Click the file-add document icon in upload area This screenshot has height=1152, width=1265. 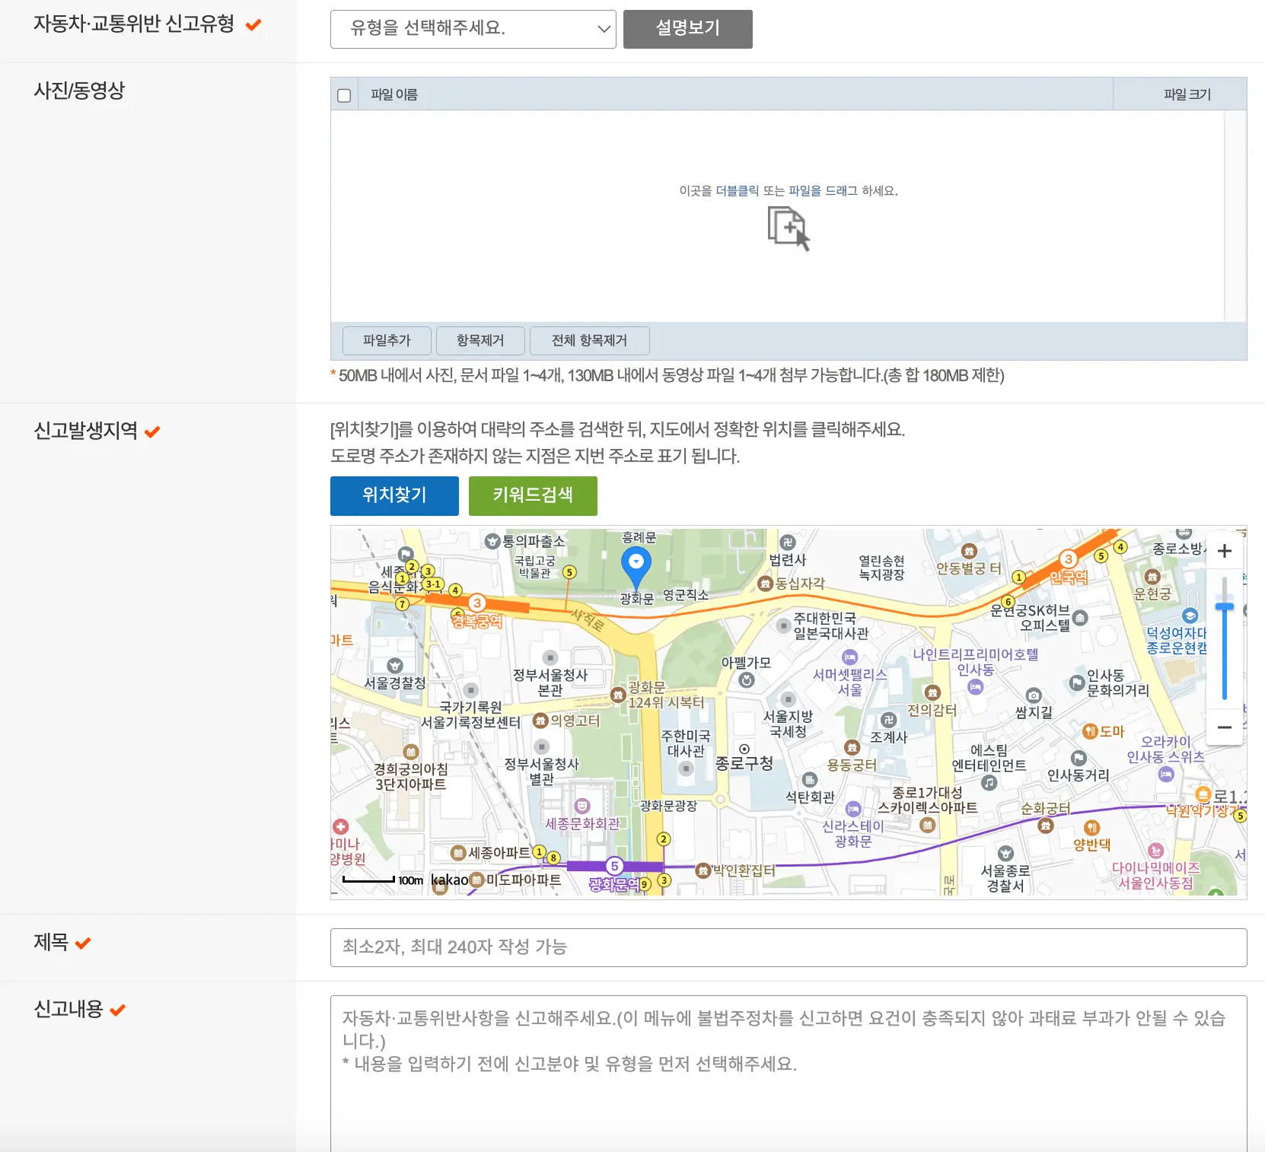coord(788,228)
